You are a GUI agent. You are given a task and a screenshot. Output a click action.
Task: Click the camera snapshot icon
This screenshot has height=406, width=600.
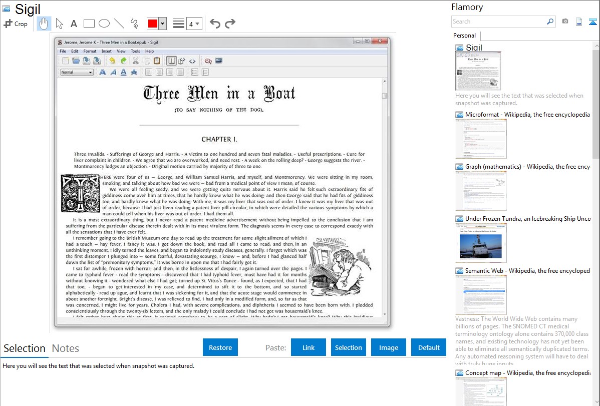pyautogui.click(x=565, y=22)
